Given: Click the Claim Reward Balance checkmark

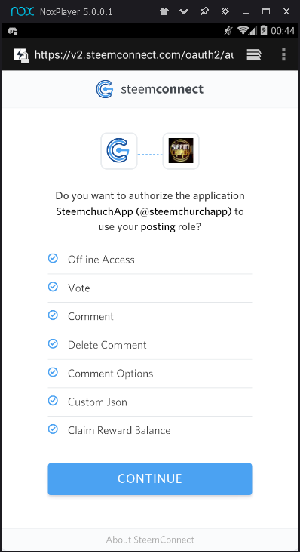Looking at the screenshot, I should (x=53, y=429).
